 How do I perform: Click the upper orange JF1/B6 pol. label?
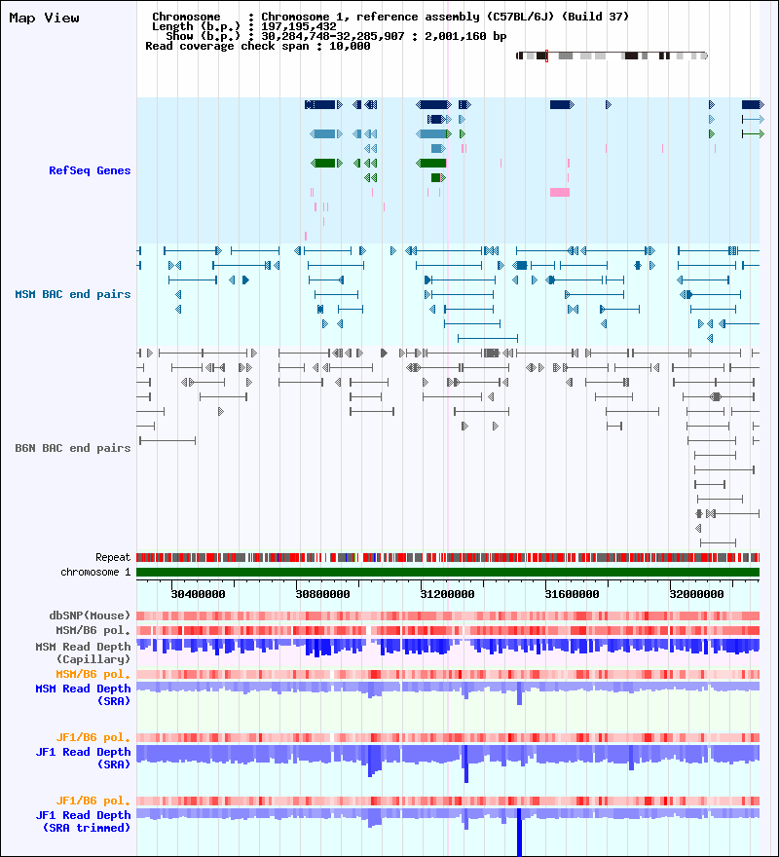(93, 738)
